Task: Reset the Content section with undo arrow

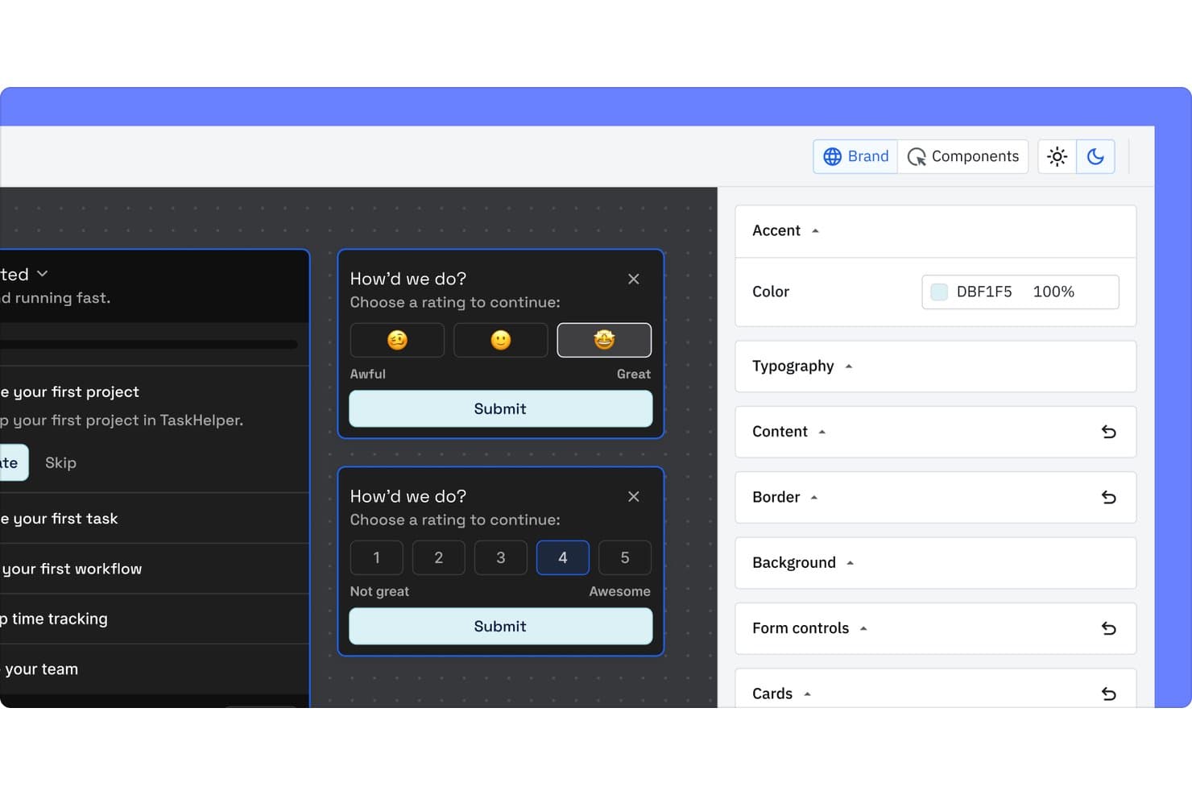Action: point(1108,432)
